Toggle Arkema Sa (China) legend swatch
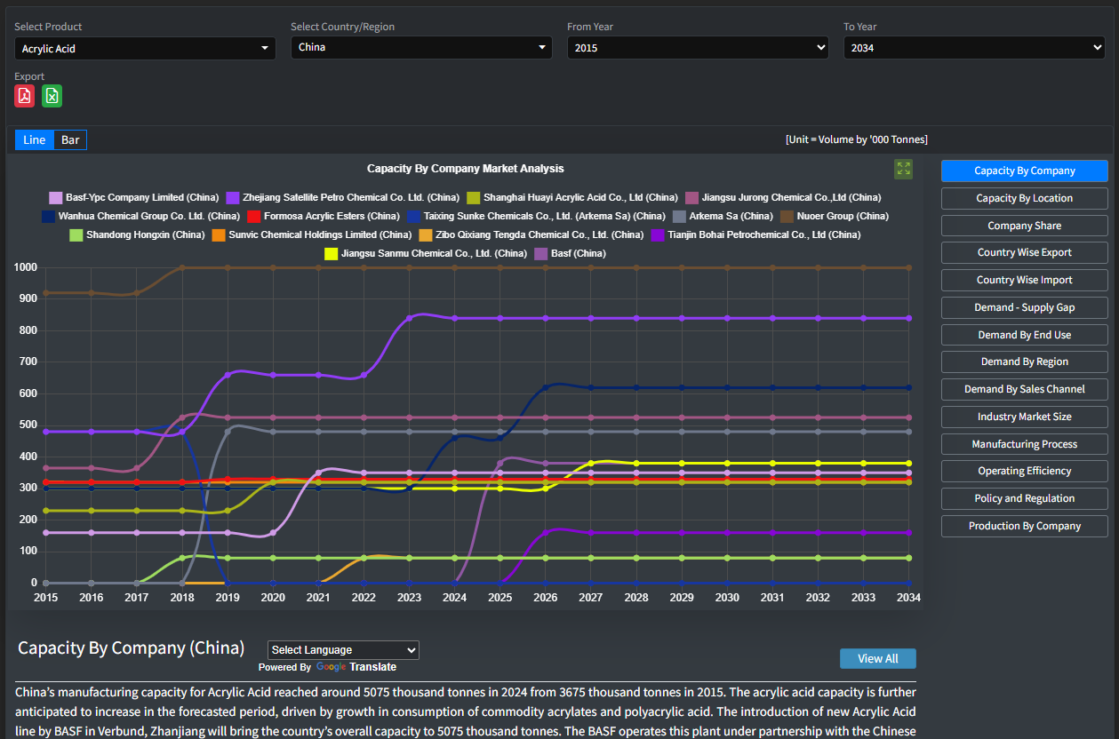 680,217
